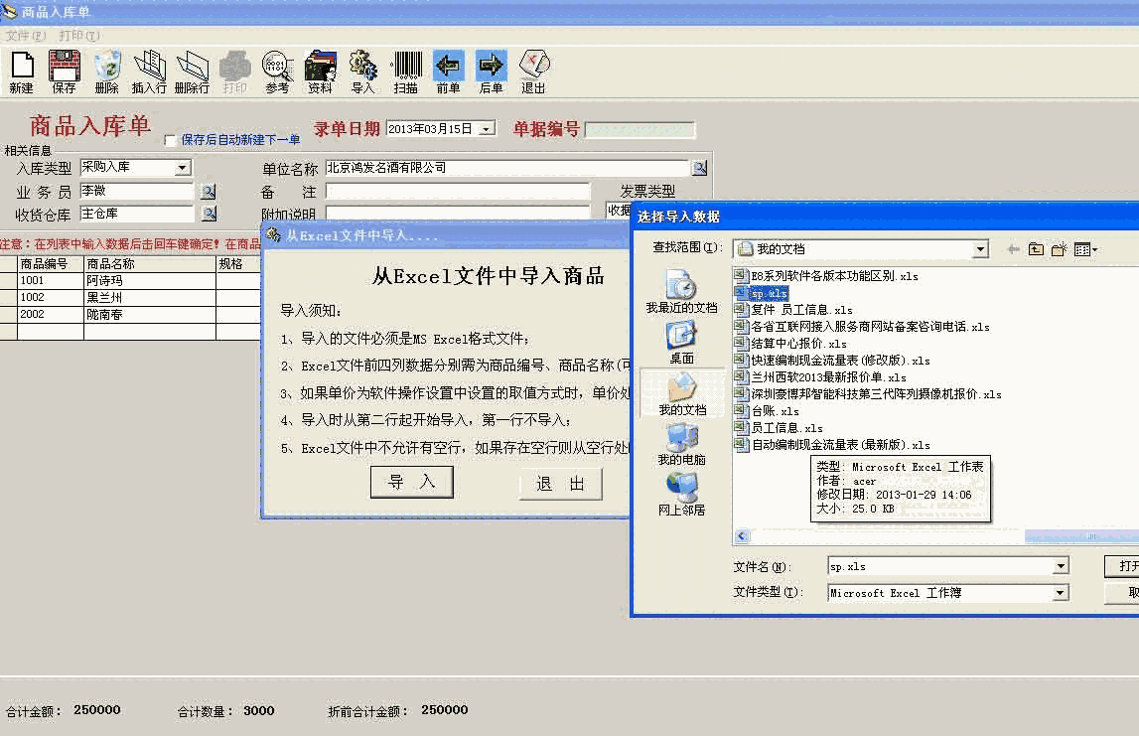Click the 后单 next order icon
Image resolution: width=1139 pixels, height=736 pixels.
491,70
